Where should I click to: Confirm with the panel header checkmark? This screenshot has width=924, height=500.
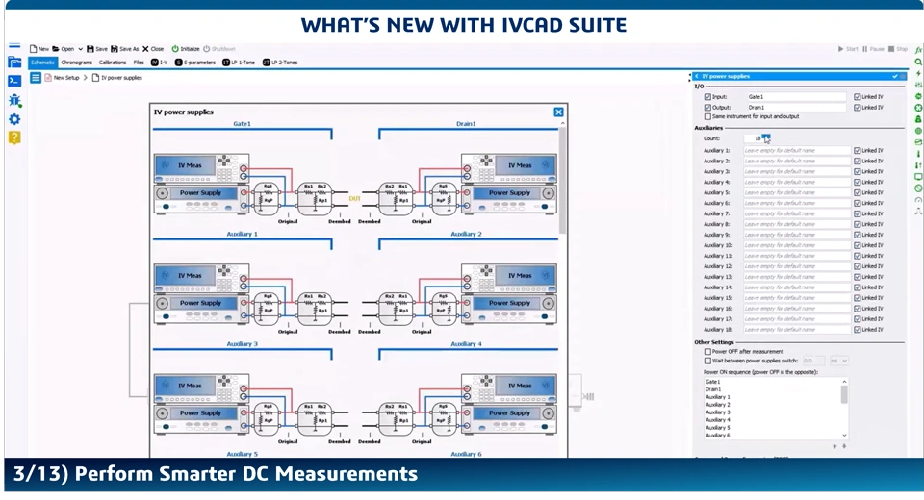895,76
